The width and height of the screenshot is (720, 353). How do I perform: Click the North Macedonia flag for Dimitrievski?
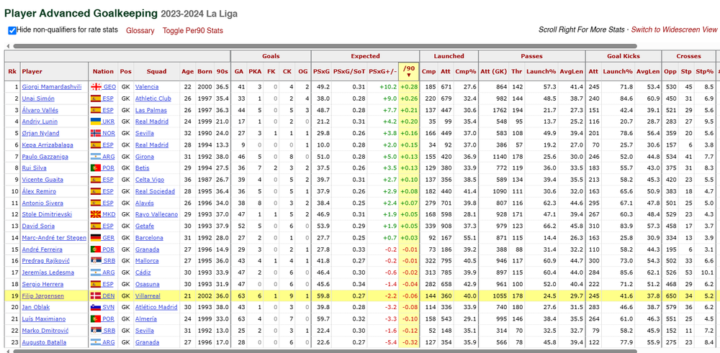[96, 214]
